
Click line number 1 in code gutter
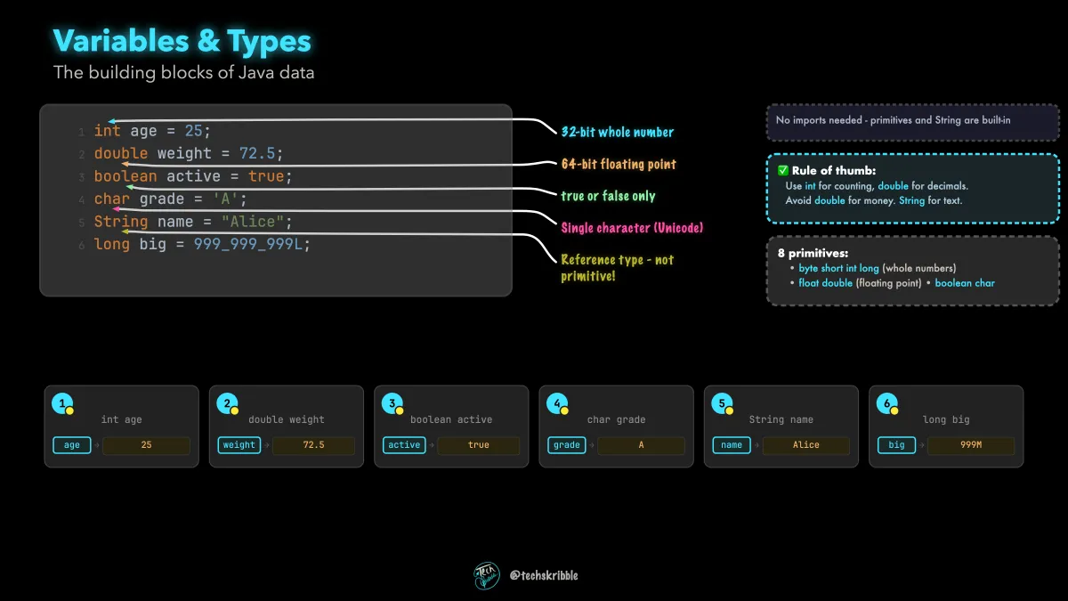tap(81, 133)
